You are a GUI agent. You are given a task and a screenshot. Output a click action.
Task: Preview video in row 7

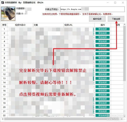(103, 54)
